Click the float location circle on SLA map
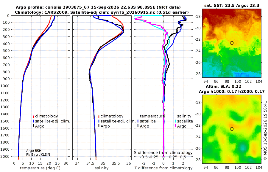 pos(232,129)
